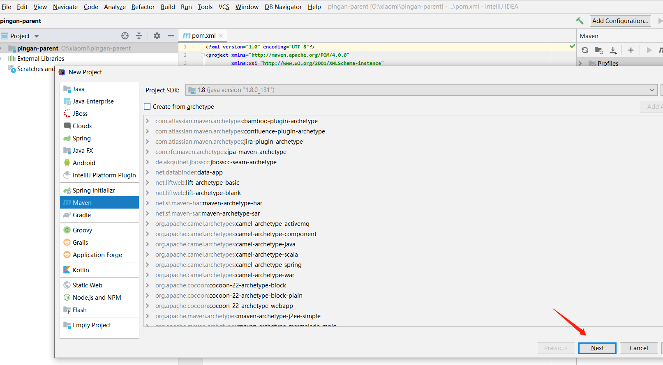Click the Run Maven Build play icon
Screen dimensions: 663x365
pos(649,50)
